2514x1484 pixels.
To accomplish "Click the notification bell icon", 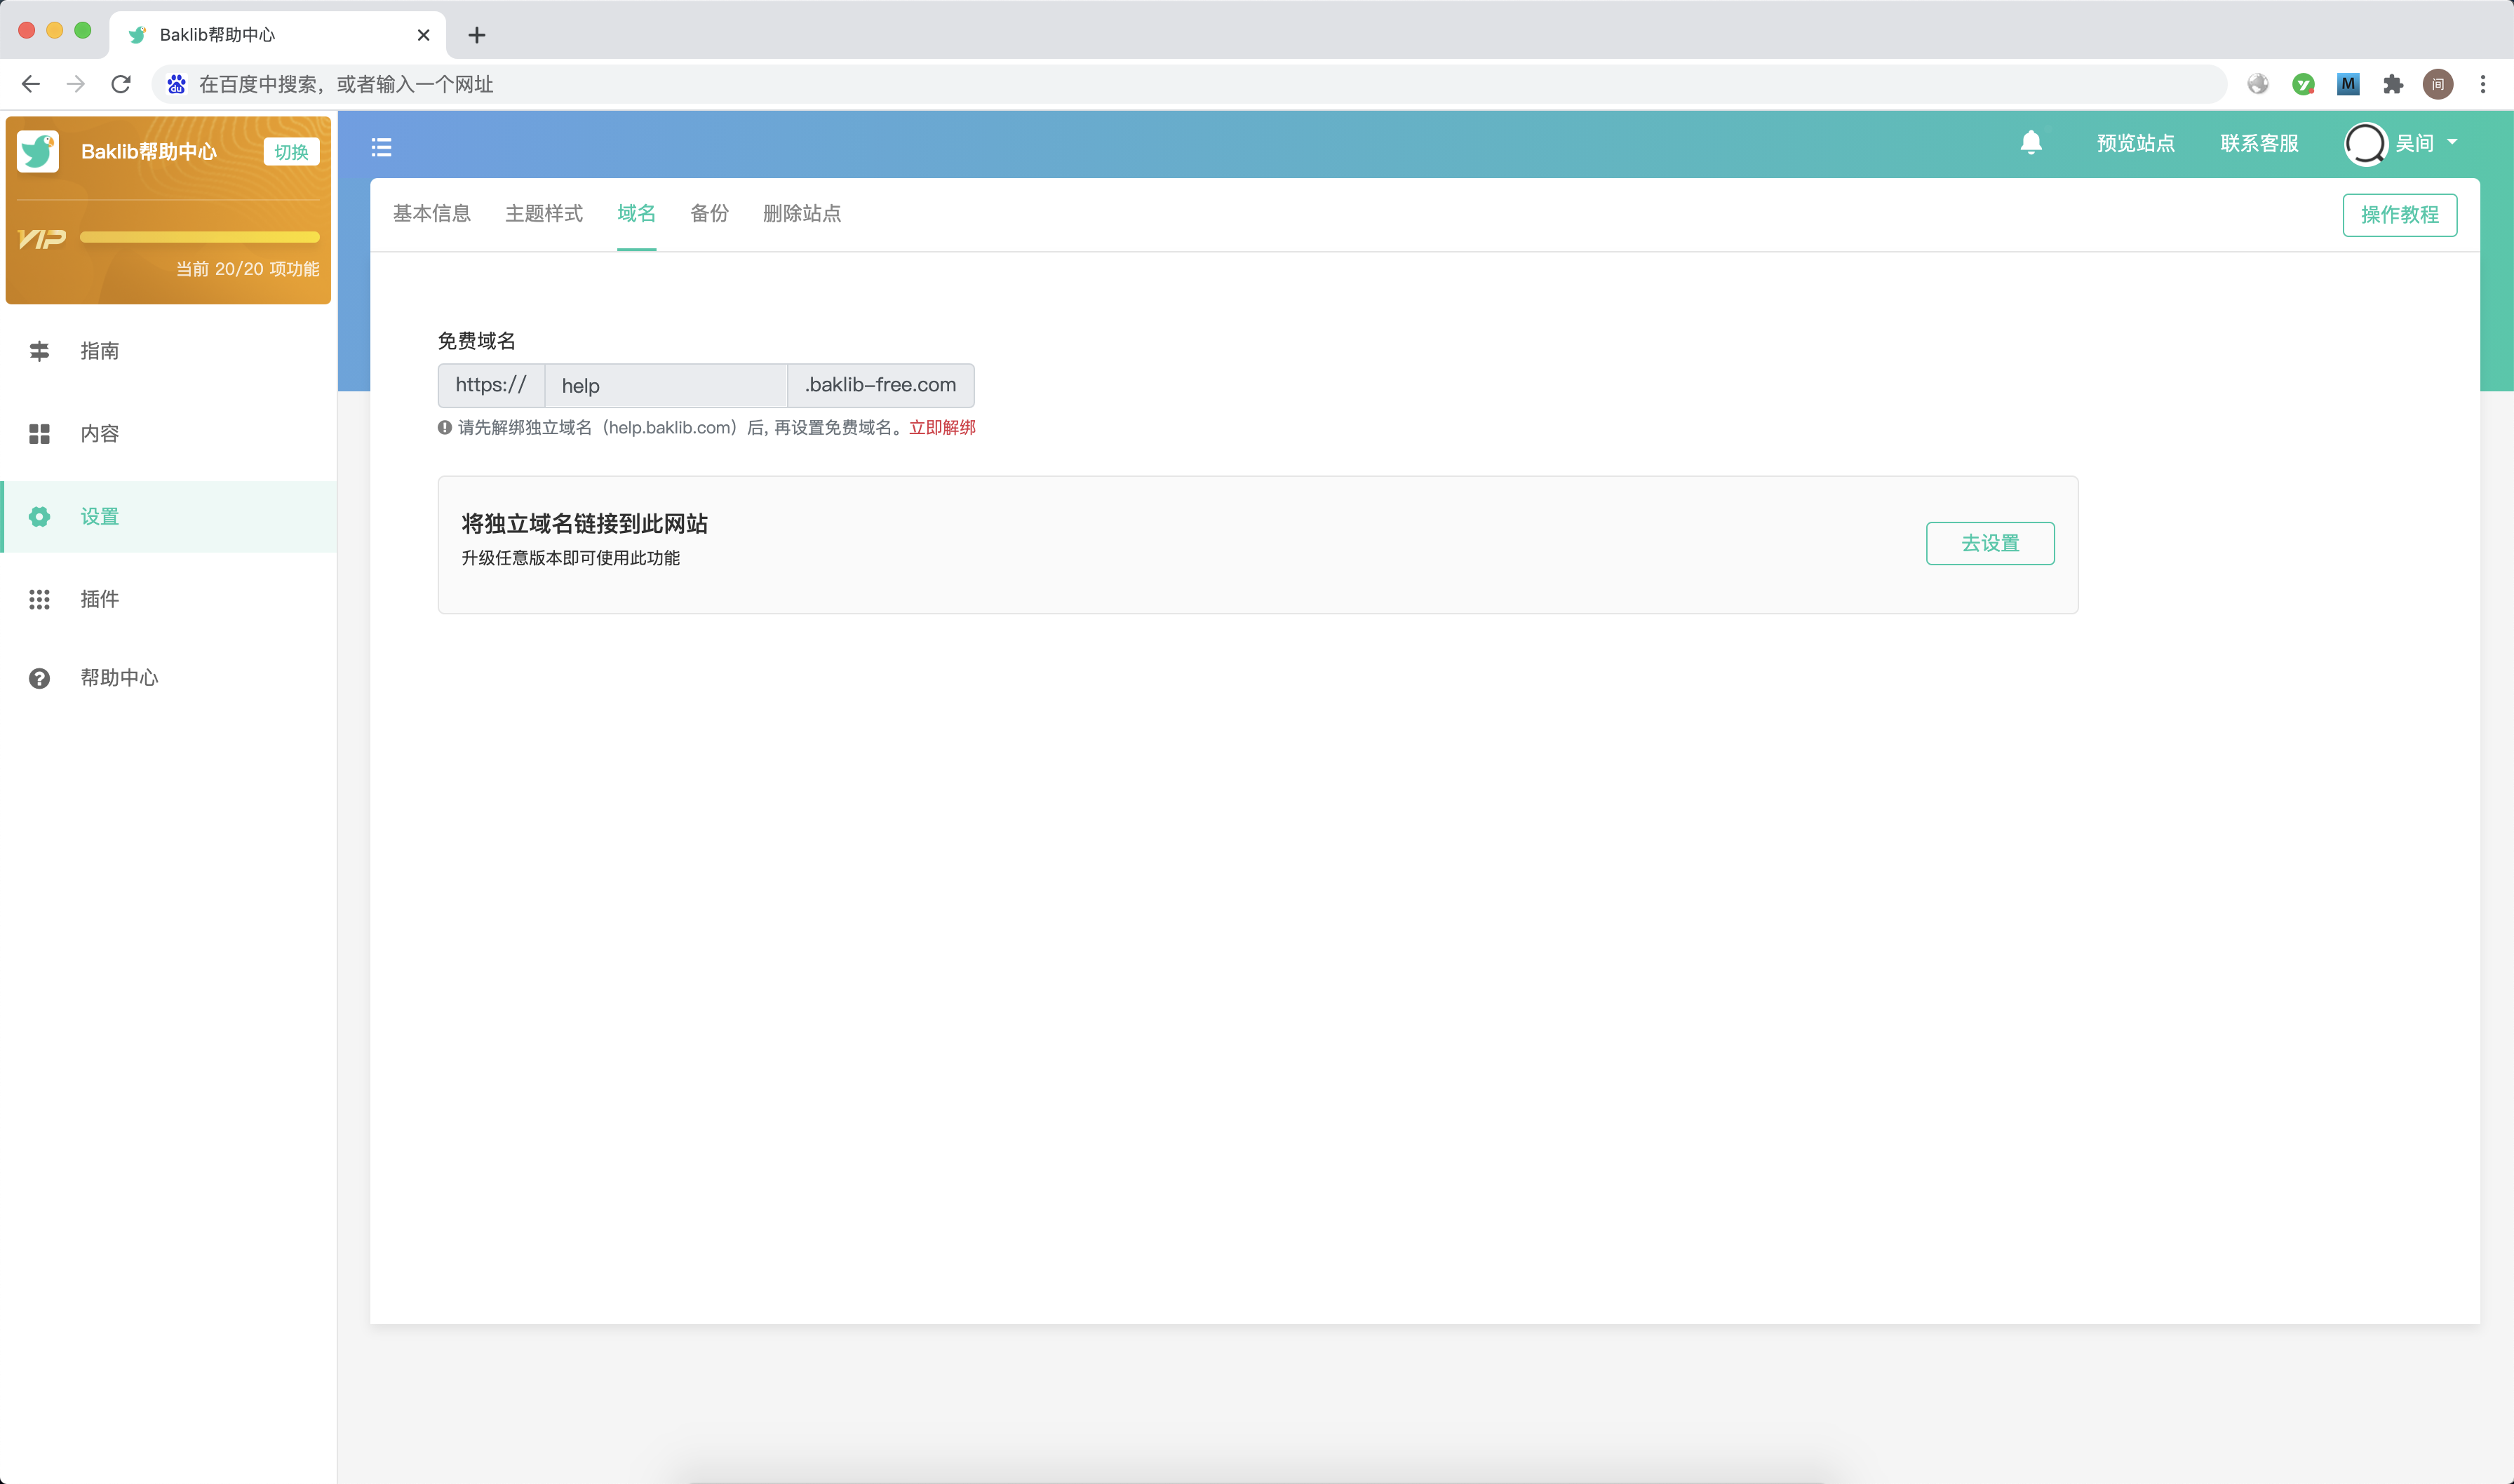I will coord(2031,143).
